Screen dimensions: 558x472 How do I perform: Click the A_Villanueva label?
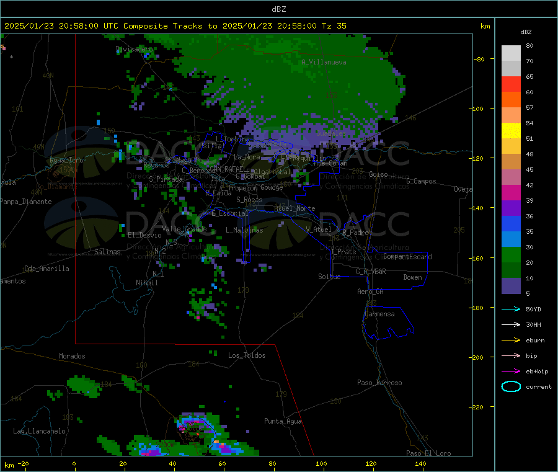[324, 62]
